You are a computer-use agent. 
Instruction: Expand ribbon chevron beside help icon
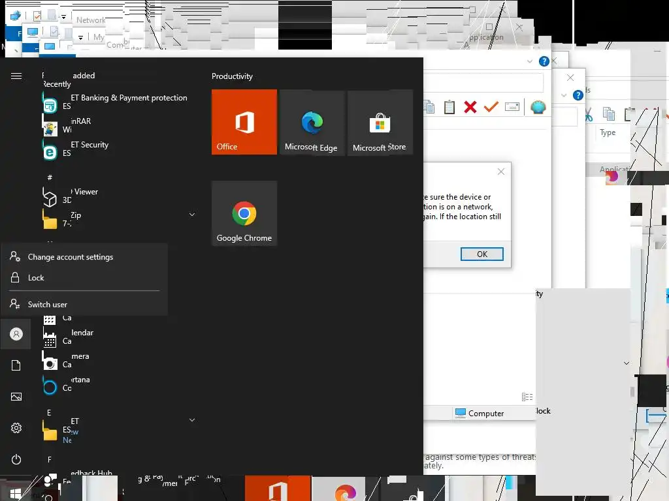[529, 61]
